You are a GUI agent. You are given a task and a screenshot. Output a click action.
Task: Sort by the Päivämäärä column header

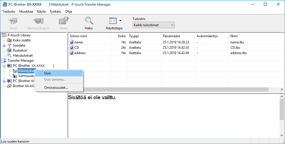click(x=178, y=36)
